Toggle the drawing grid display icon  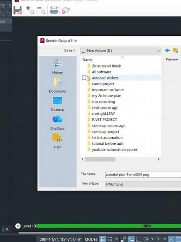pyautogui.click(x=103, y=239)
